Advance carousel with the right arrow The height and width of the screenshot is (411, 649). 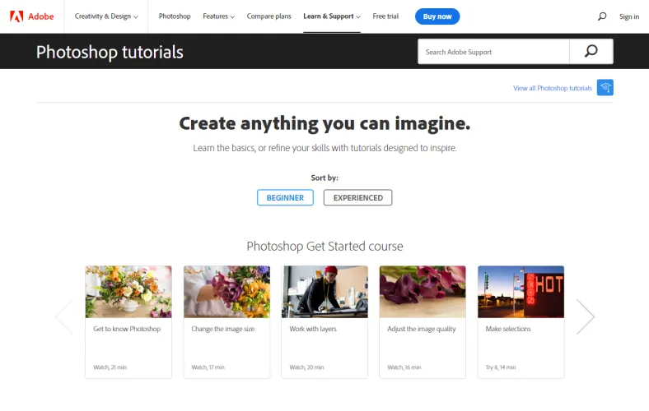click(x=585, y=316)
